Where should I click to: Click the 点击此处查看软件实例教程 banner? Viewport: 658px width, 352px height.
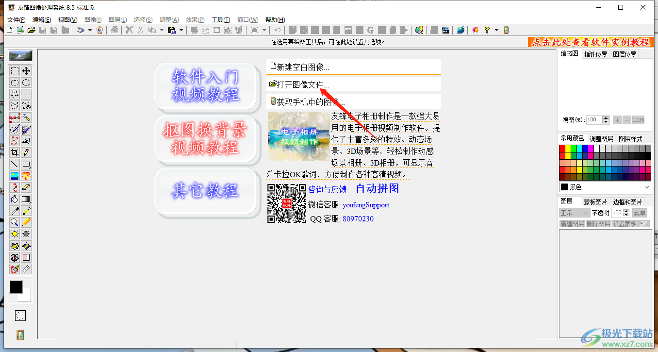tap(590, 42)
